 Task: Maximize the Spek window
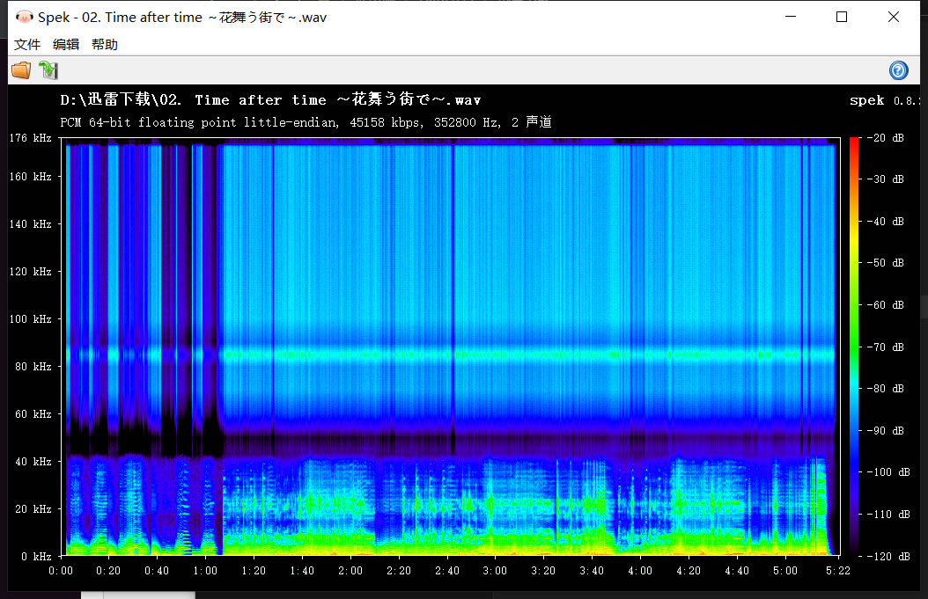(842, 18)
